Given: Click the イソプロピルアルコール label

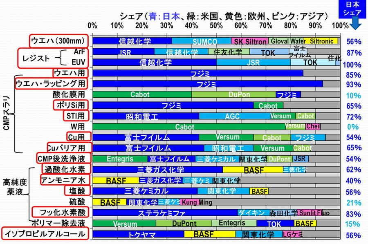Looking at the screenshot, I should 45,234.
